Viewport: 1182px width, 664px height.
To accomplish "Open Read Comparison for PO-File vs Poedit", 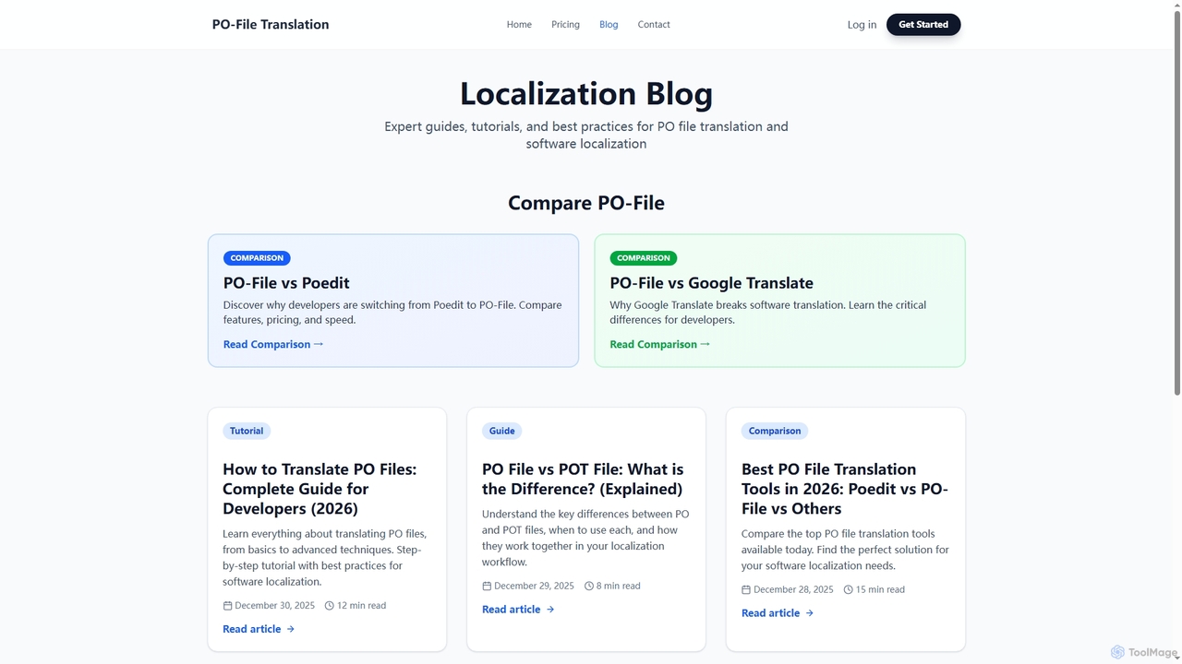I will pyautogui.click(x=273, y=344).
